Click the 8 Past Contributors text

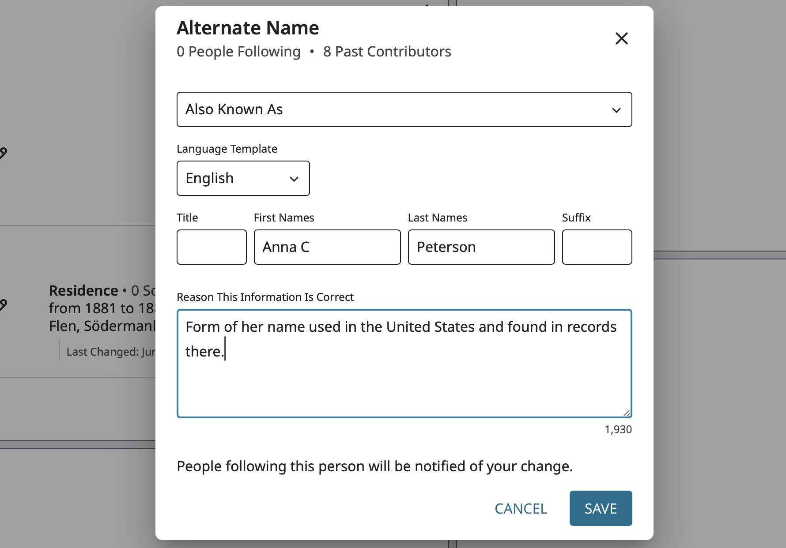(387, 52)
